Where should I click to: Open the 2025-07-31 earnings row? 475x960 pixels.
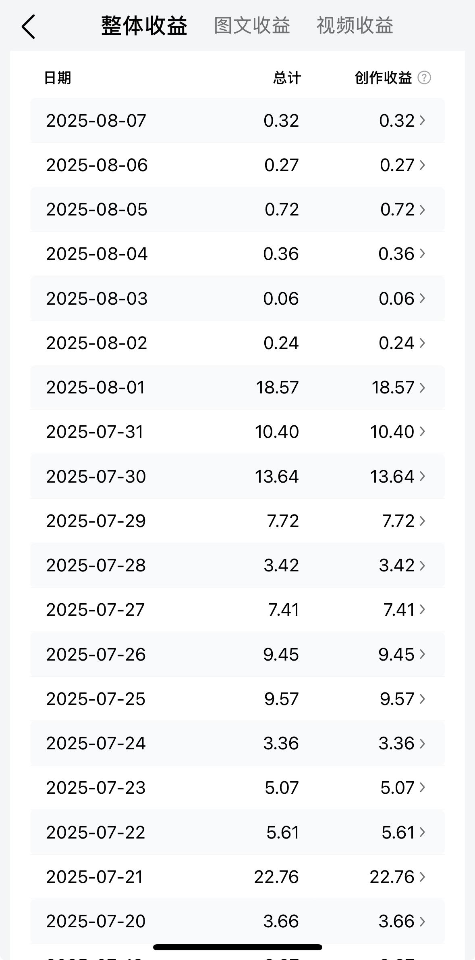237,432
